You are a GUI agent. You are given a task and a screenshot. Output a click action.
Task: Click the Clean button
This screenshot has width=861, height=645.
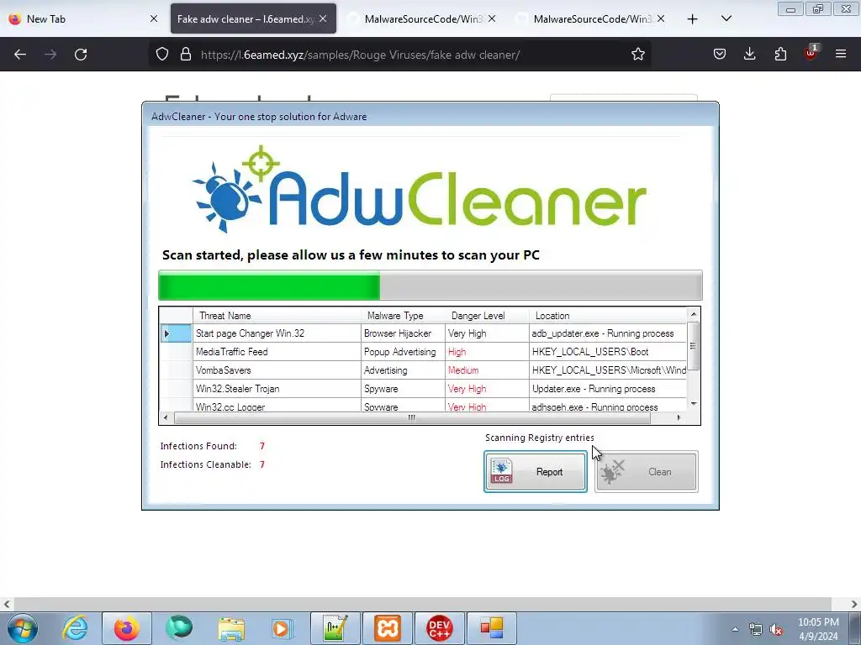pyautogui.click(x=647, y=472)
